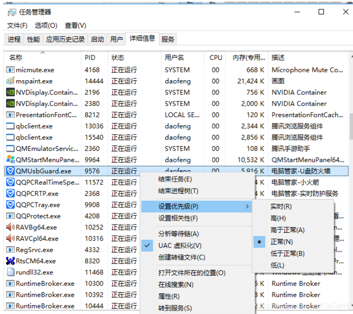353x314 pixels.
Task: Click the Task Manager title bar icon
Action: 12,12
